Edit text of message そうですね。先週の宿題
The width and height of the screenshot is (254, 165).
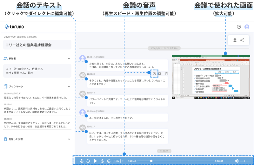(128, 82)
